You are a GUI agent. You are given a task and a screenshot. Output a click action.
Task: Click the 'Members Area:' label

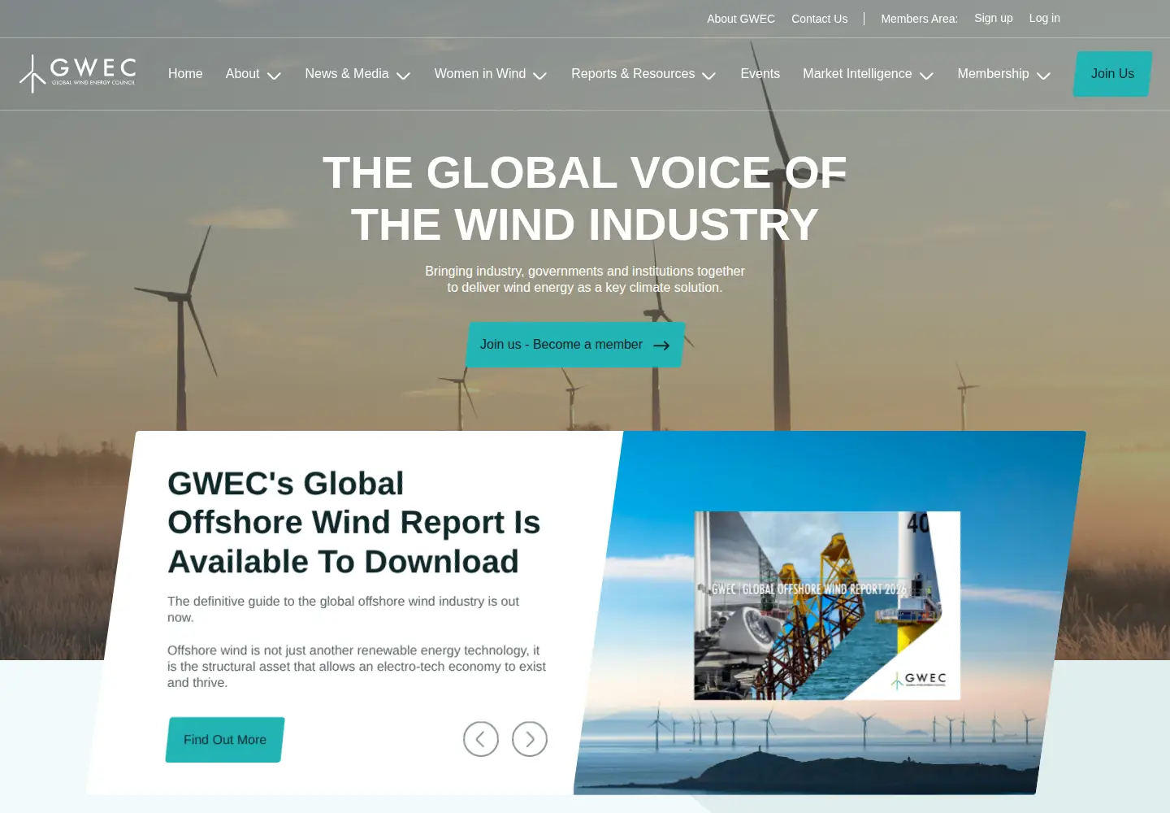click(x=920, y=19)
